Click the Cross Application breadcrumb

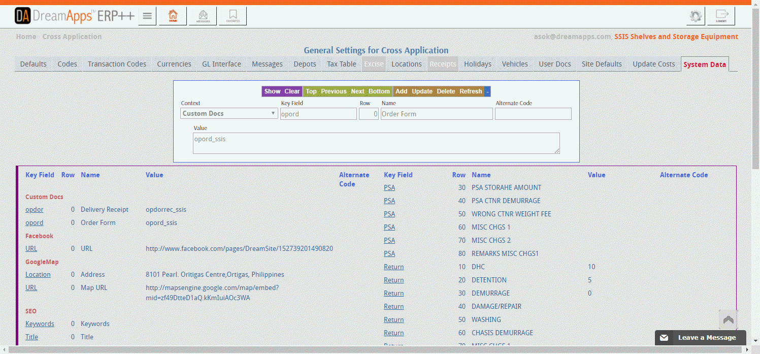click(x=72, y=37)
